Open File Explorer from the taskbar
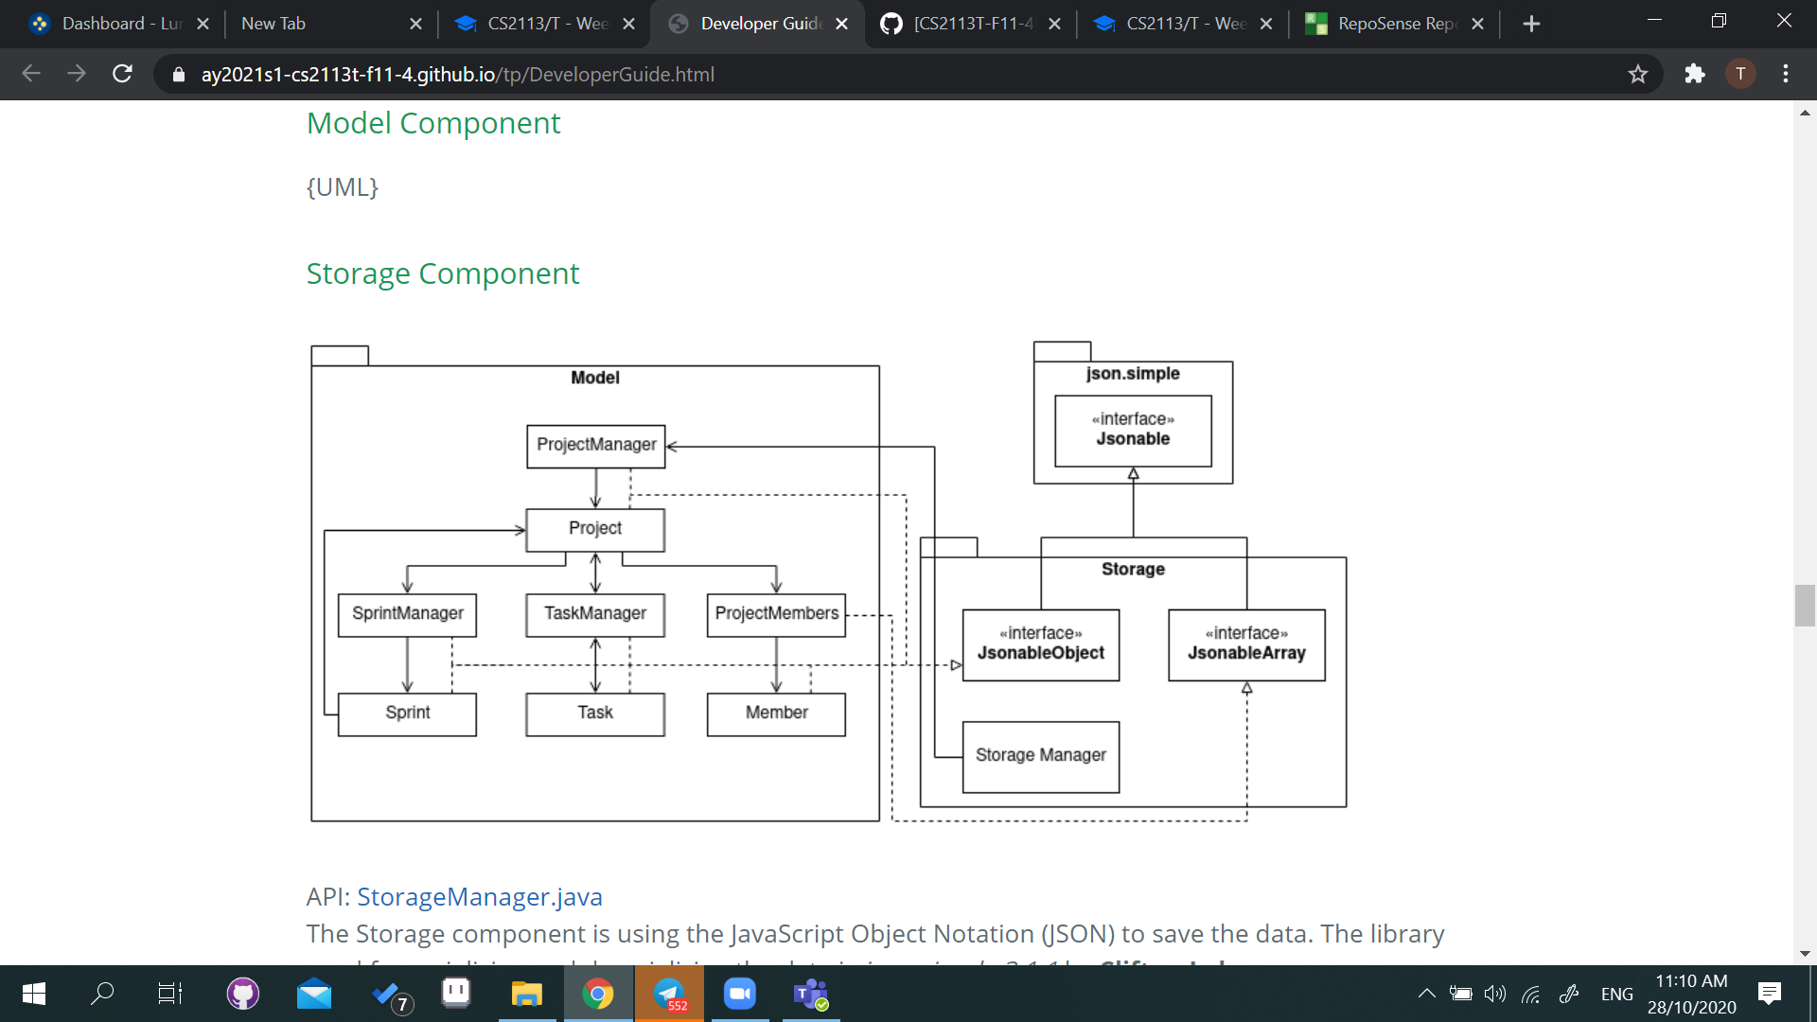The image size is (1817, 1022). [527, 994]
